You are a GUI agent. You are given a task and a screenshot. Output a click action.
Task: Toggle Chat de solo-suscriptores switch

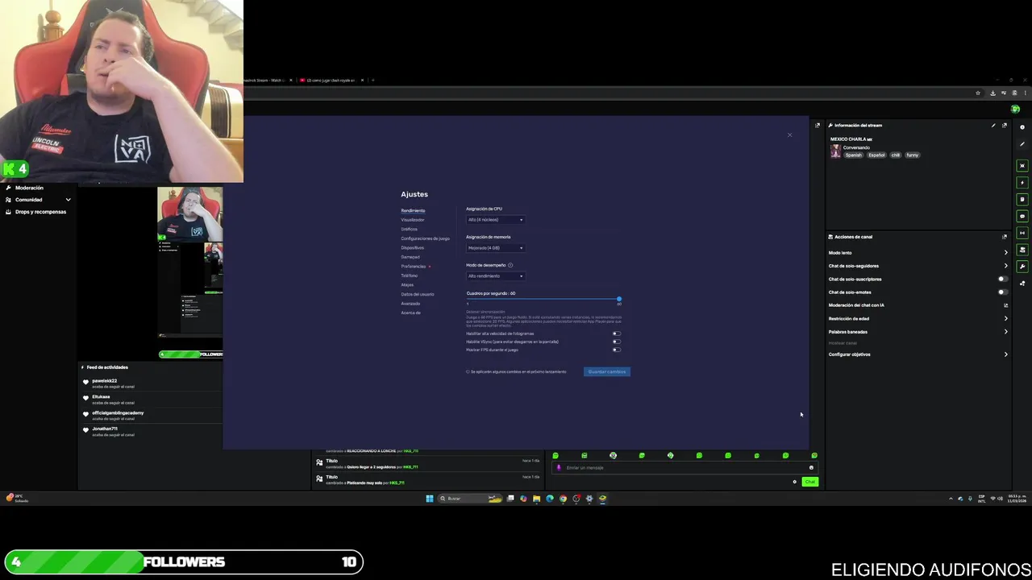pos(1003,279)
